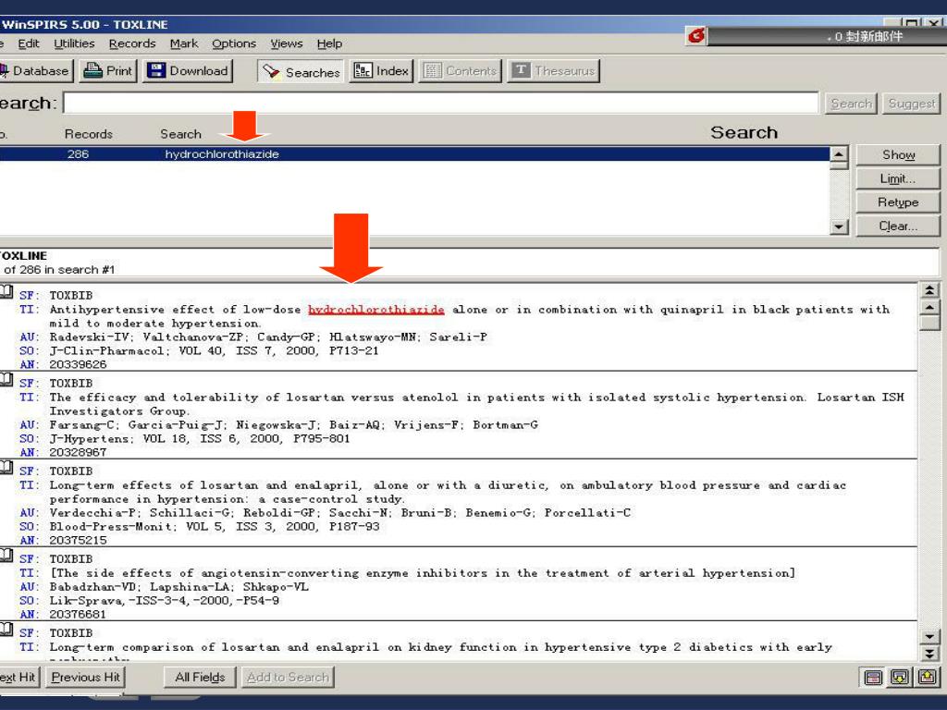Mark the record with AN 20328967
947x710 pixels.
click(6, 379)
